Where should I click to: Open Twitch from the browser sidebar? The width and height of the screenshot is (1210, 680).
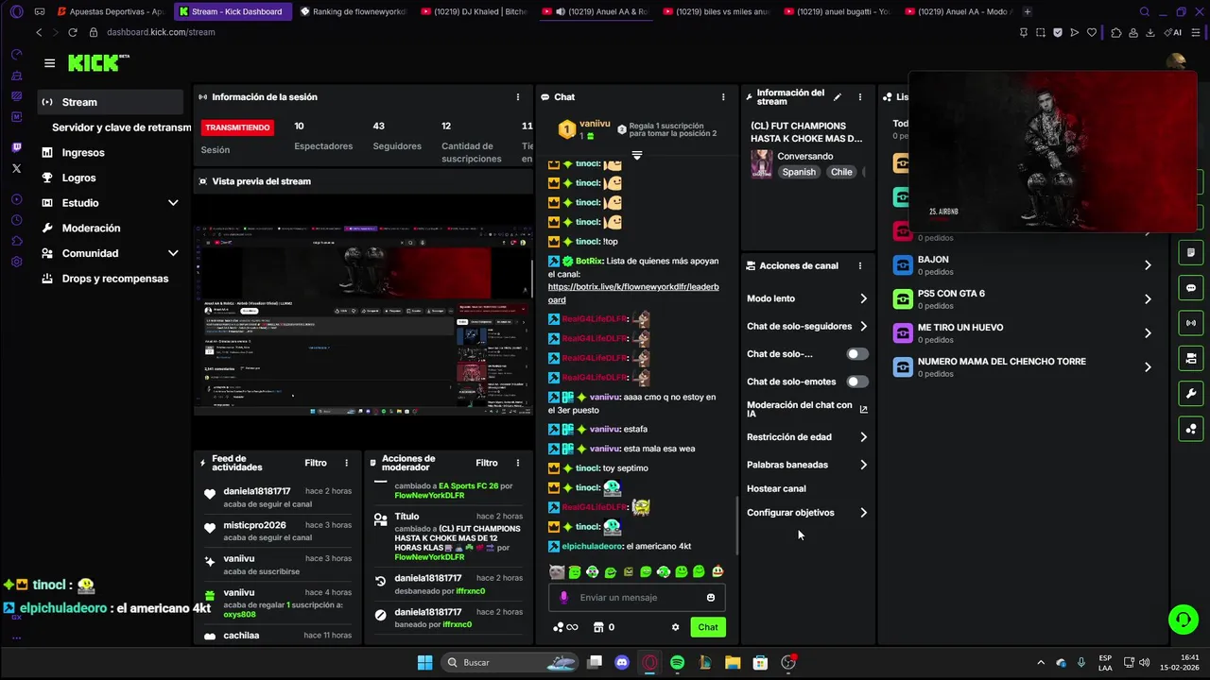[x=17, y=147]
